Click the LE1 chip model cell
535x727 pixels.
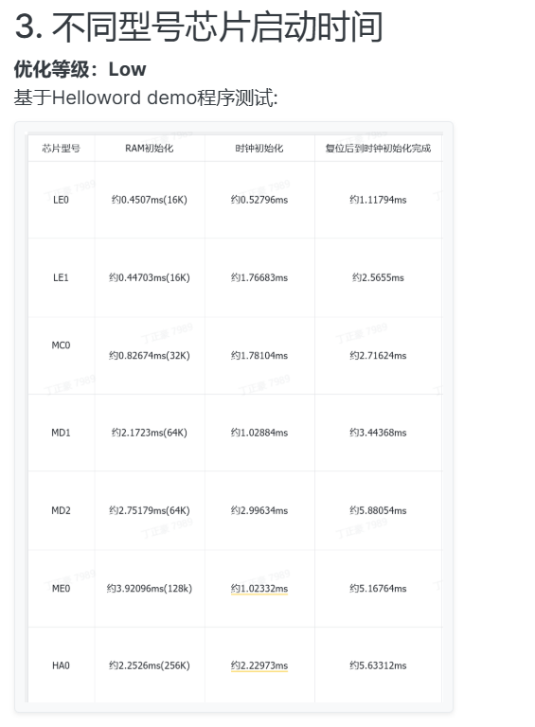click(x=62, y=277)
